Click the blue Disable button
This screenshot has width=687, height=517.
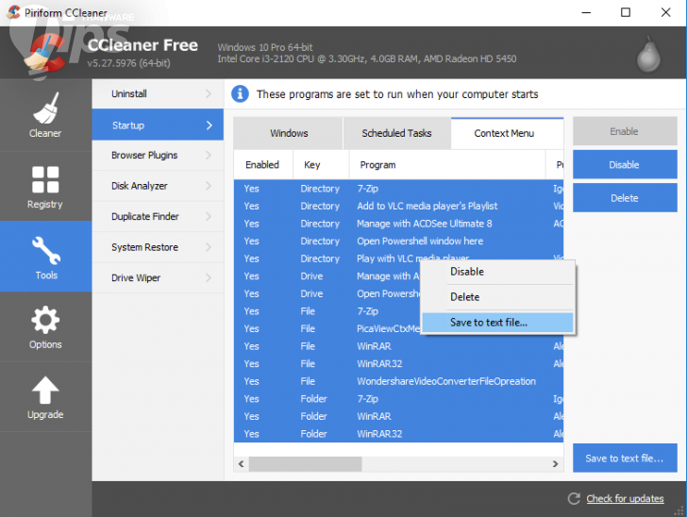pyautogui.click(x=625, y=165)
